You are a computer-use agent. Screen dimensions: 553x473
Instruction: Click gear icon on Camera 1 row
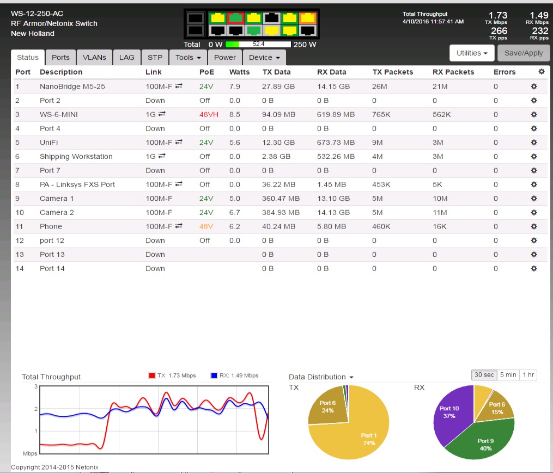point(534,199)
